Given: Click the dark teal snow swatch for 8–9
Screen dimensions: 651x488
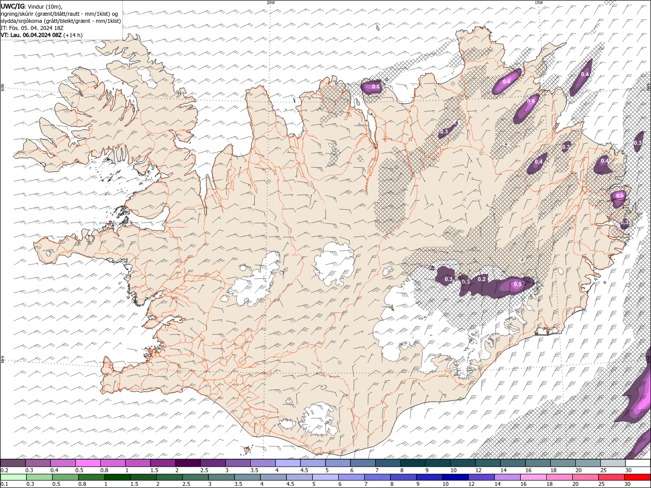Looking at the screenshot, I should coord(412,463).
